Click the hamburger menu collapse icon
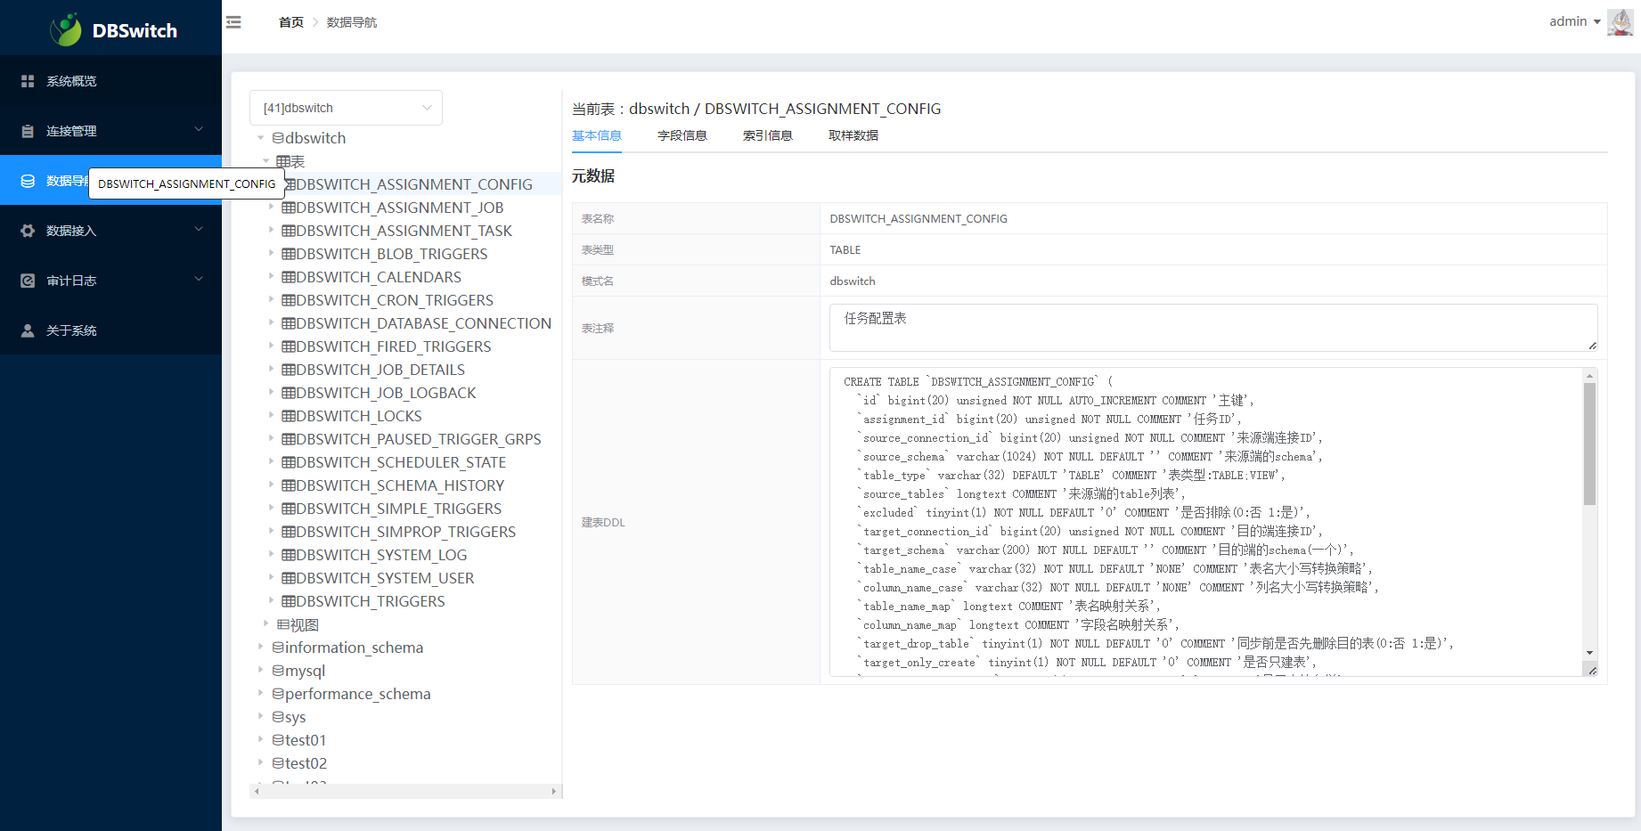The height and width of the screenshot is (831, 1641). click(x=233, y=22)
